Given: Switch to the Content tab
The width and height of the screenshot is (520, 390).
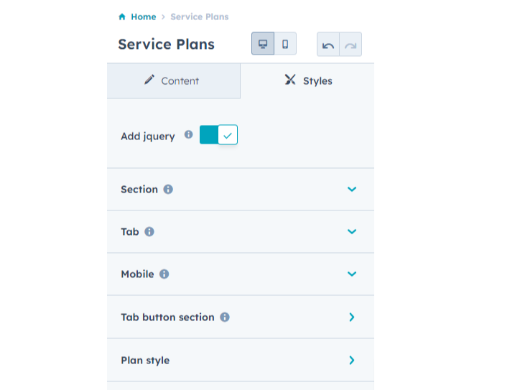Looking at the screenshot, I should (173, 81).
